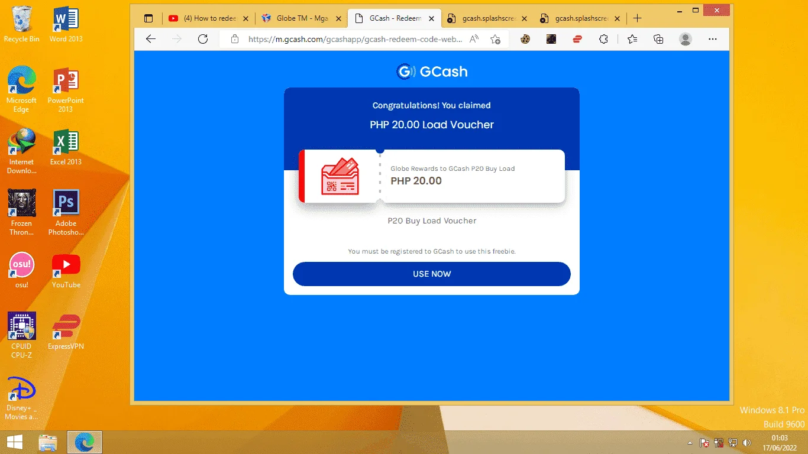Click the PHP 20.00 Load Voucher heading

click(x=432, y=125)
